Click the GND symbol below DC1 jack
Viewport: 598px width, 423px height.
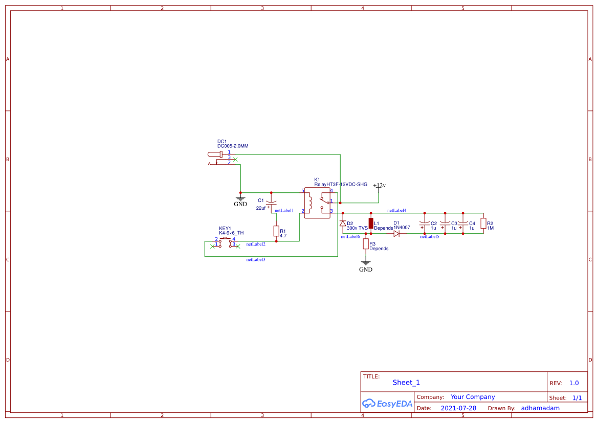pos(240,201)
